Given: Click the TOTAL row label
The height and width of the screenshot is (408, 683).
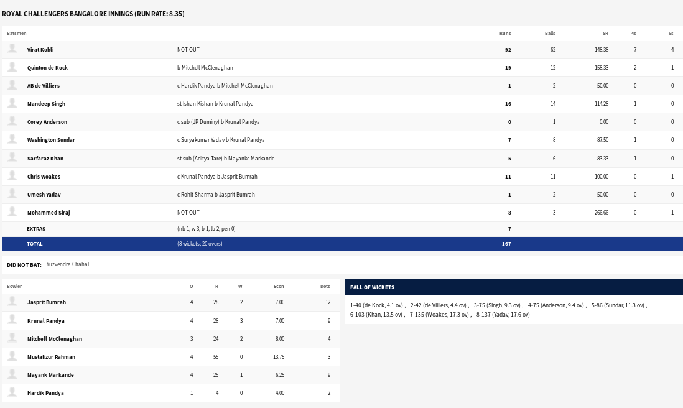Looking at the screenshot, I should (35, 244).
